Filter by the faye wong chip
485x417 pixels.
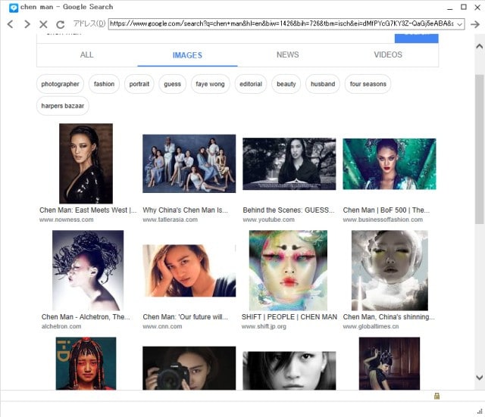tap(211, 84)
